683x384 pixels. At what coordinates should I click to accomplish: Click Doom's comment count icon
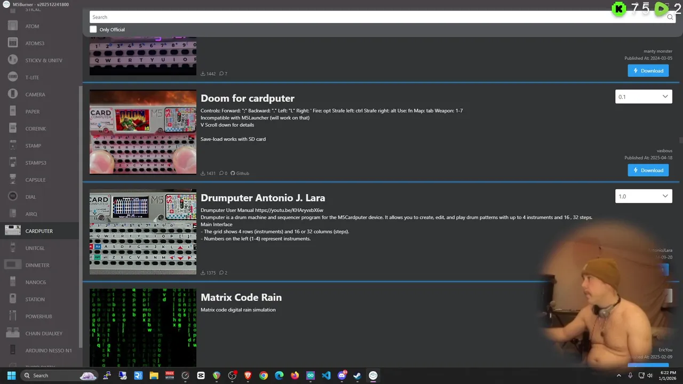(x=221, y=173)
